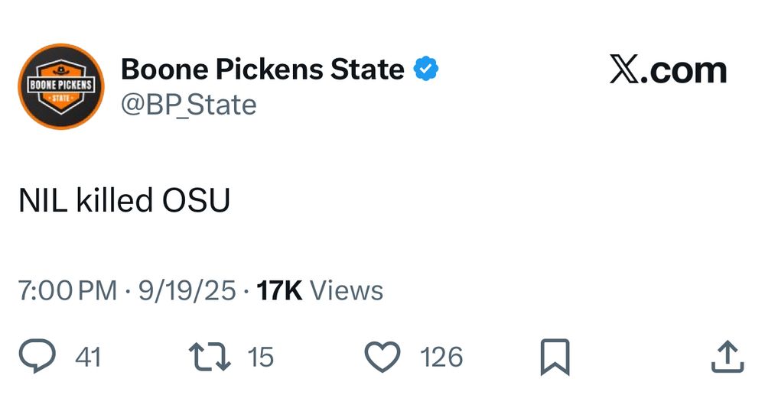The width and height of the screenshot is (765, 411).
Task: Click the 15 reposts count
Action: [x=261, y=357]
